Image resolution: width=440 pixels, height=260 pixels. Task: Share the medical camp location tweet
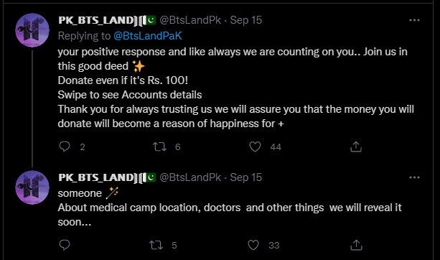point(356,245)
